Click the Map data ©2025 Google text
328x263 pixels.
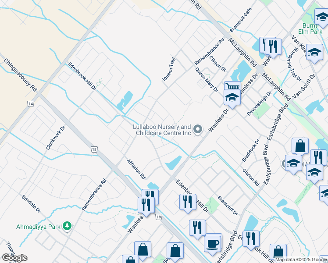pyautogui.click(x=301, y=260)
